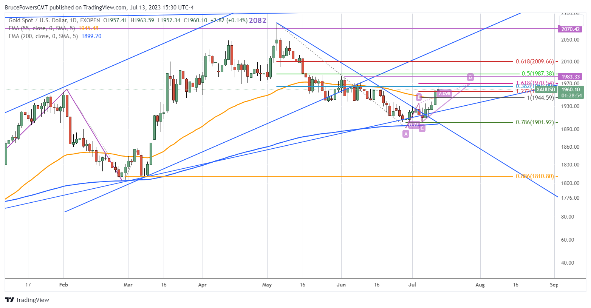
Task: Click the 1830.00 price axis tick
Action: 570,165
